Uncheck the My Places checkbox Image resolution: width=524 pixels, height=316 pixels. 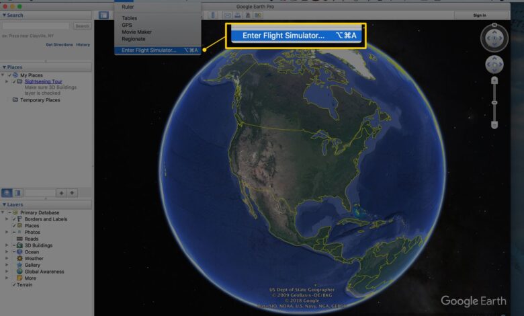tap(9, 75)
